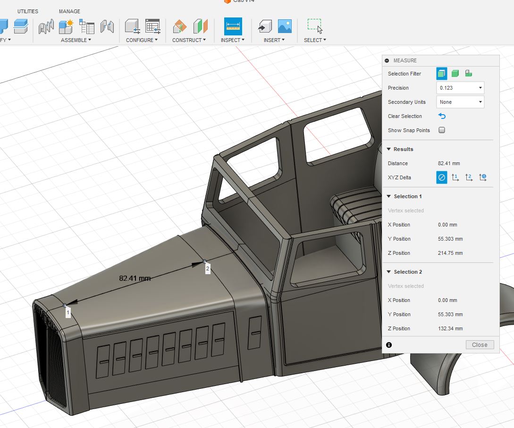Switch to the UTILITIES tab

pyautogui.click(x=27, y=11)
